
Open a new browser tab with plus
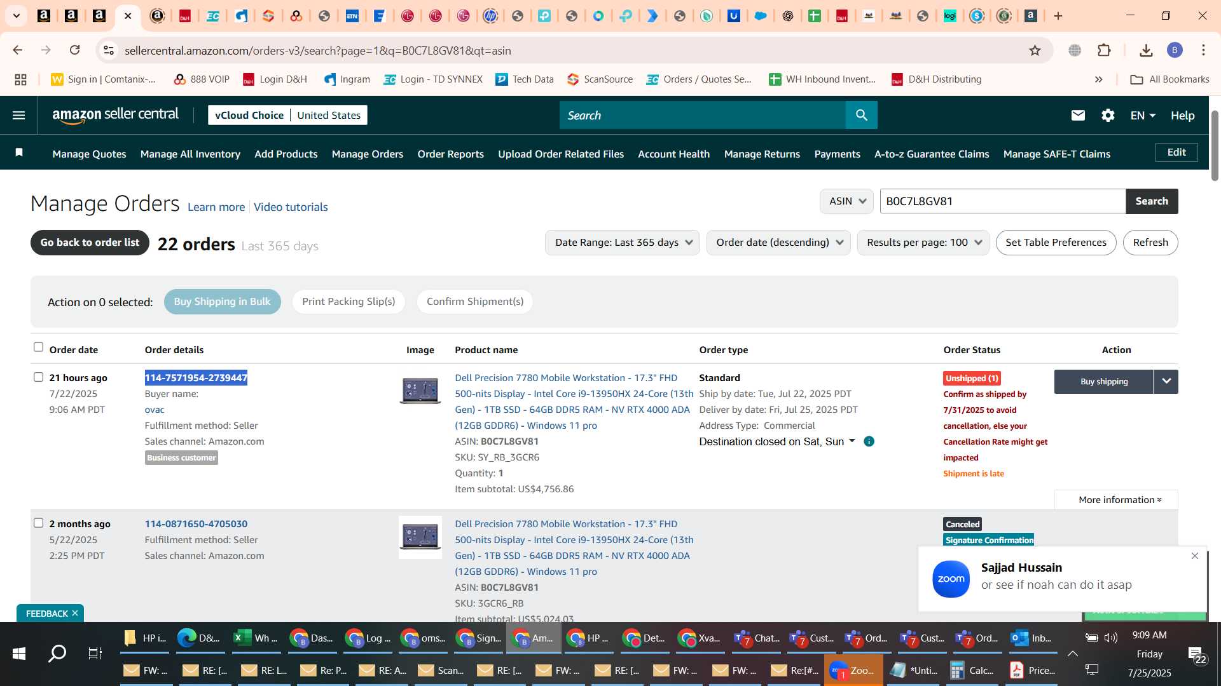[1058, 16]
